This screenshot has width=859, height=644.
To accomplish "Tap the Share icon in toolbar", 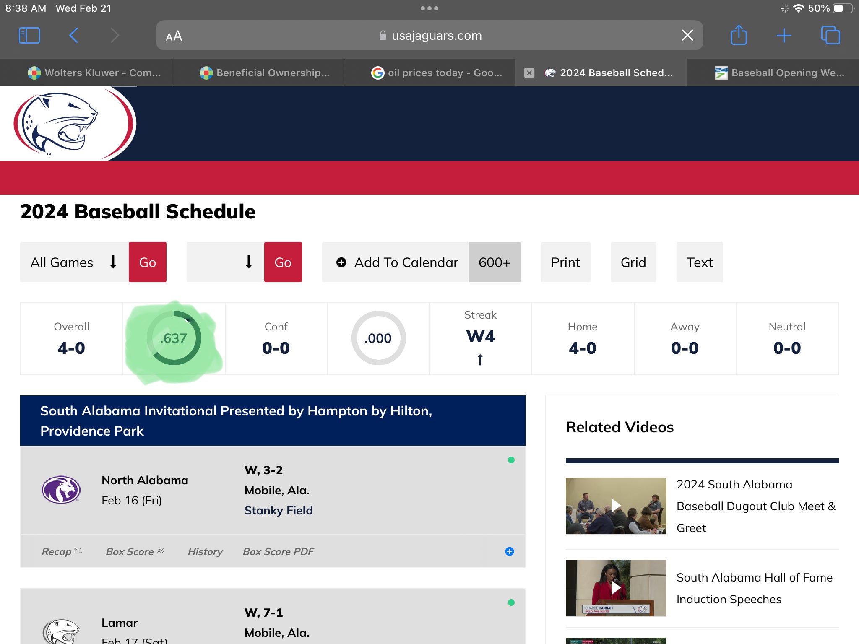I will click(739, 35).
